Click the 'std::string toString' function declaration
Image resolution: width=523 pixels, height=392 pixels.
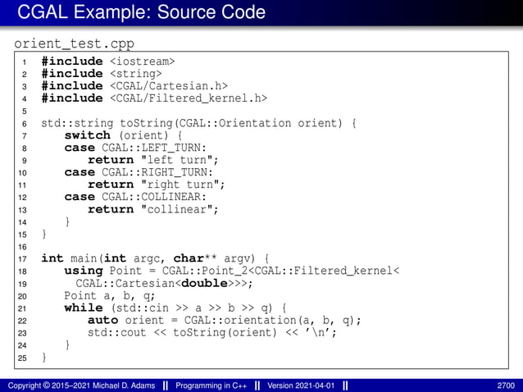[199, 123]
